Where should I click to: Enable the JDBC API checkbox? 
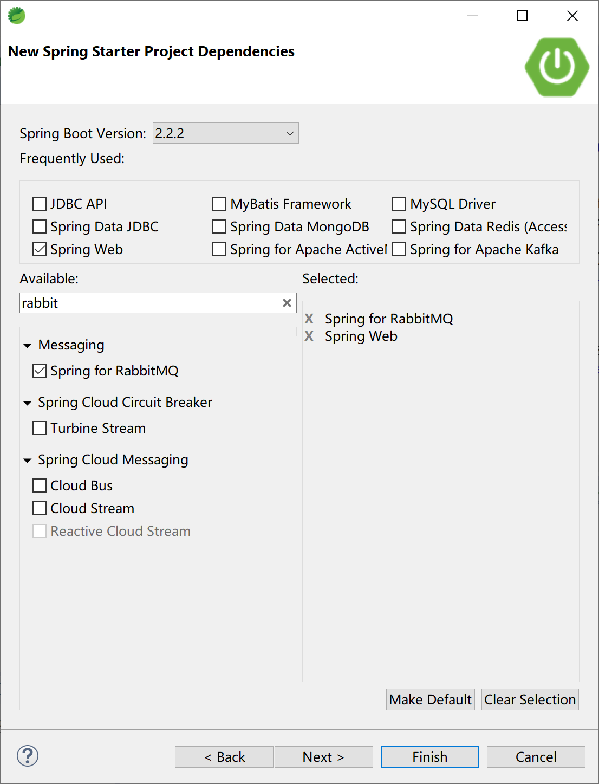pyautogui.click(x=40, y=204)
